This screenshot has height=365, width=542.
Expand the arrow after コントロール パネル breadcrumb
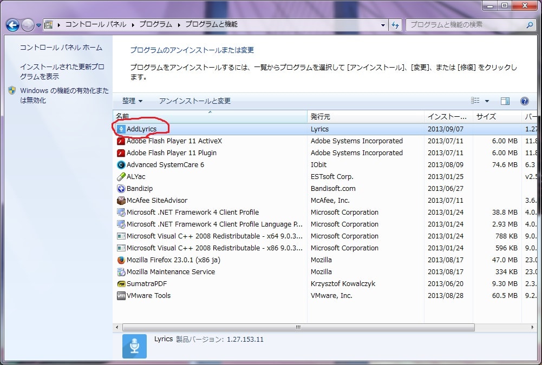133,25
